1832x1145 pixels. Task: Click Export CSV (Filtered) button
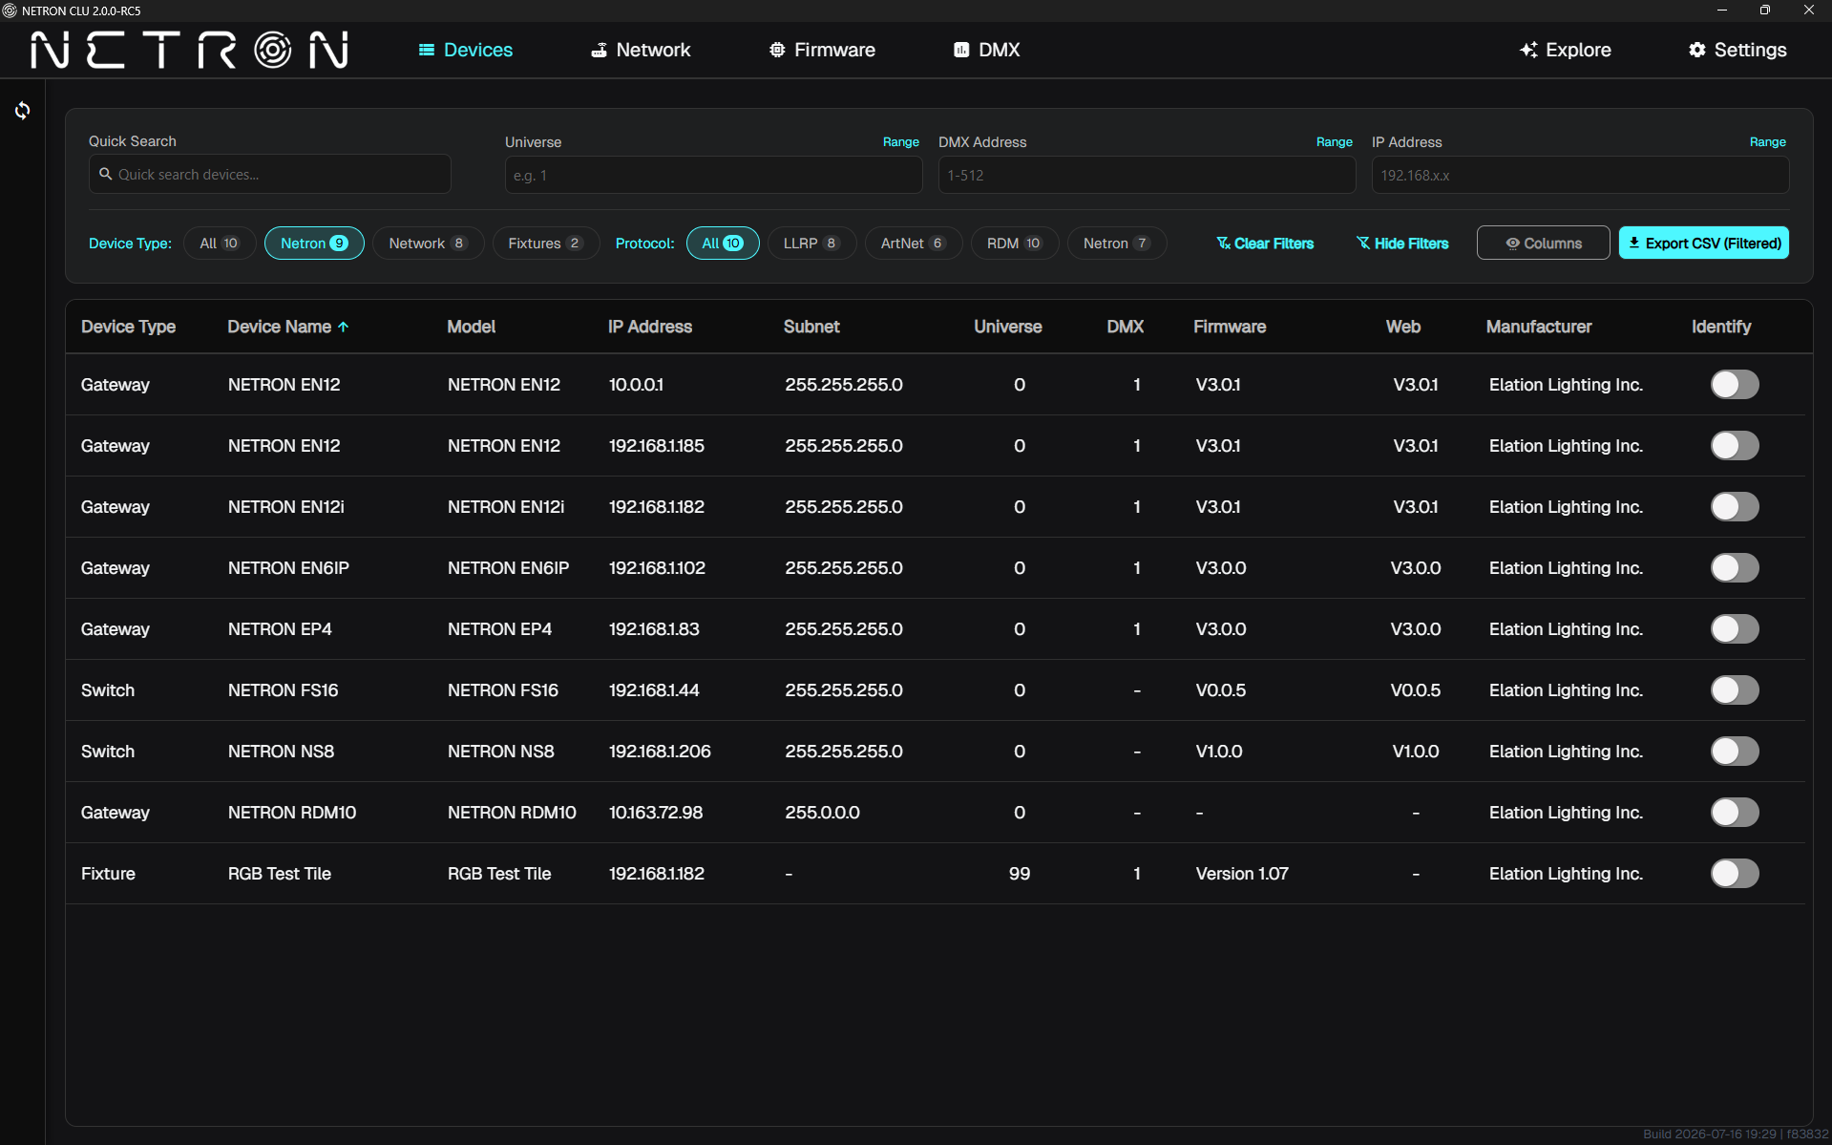pyautogui.click(x=1704, y=244)
